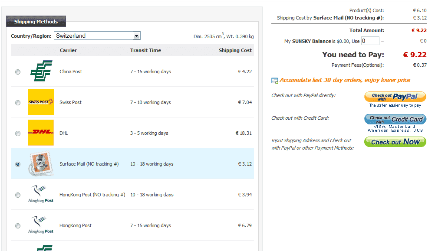Viewport: 435px width, 251px height.
Task: Select HongKong Post €6.79 radio button
Action: click(x=18, y=226)
